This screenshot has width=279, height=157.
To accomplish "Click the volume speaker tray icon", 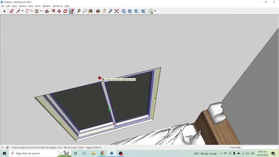I will (247, 153).
